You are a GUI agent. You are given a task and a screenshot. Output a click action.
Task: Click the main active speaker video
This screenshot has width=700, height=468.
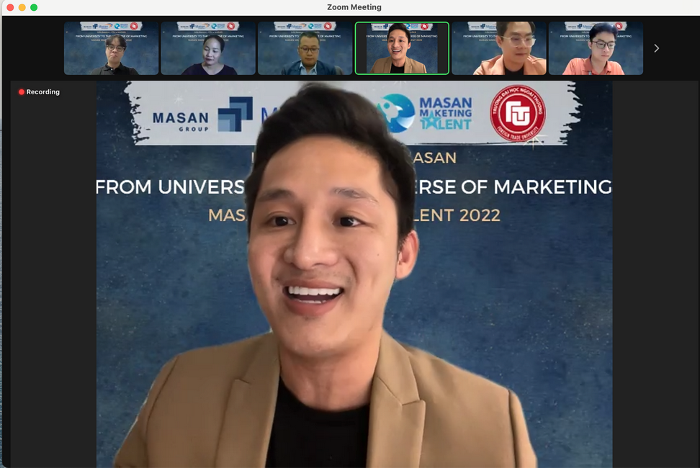pos(354,274)
